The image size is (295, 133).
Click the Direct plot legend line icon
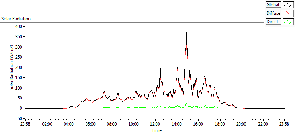[x=288, y=22]
